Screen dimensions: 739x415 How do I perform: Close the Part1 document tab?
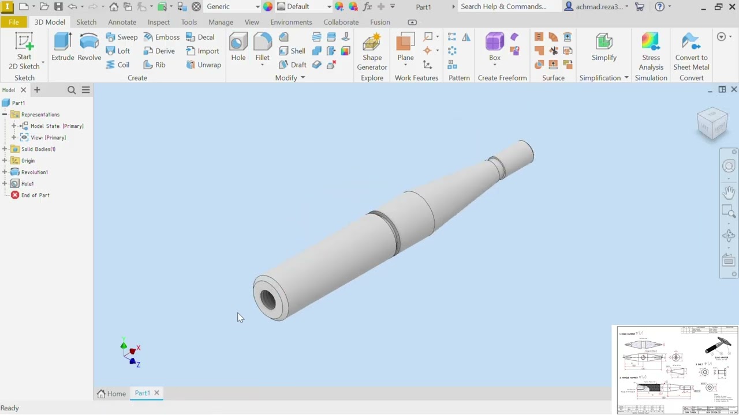pyautogui.click(x=156, y=393)
